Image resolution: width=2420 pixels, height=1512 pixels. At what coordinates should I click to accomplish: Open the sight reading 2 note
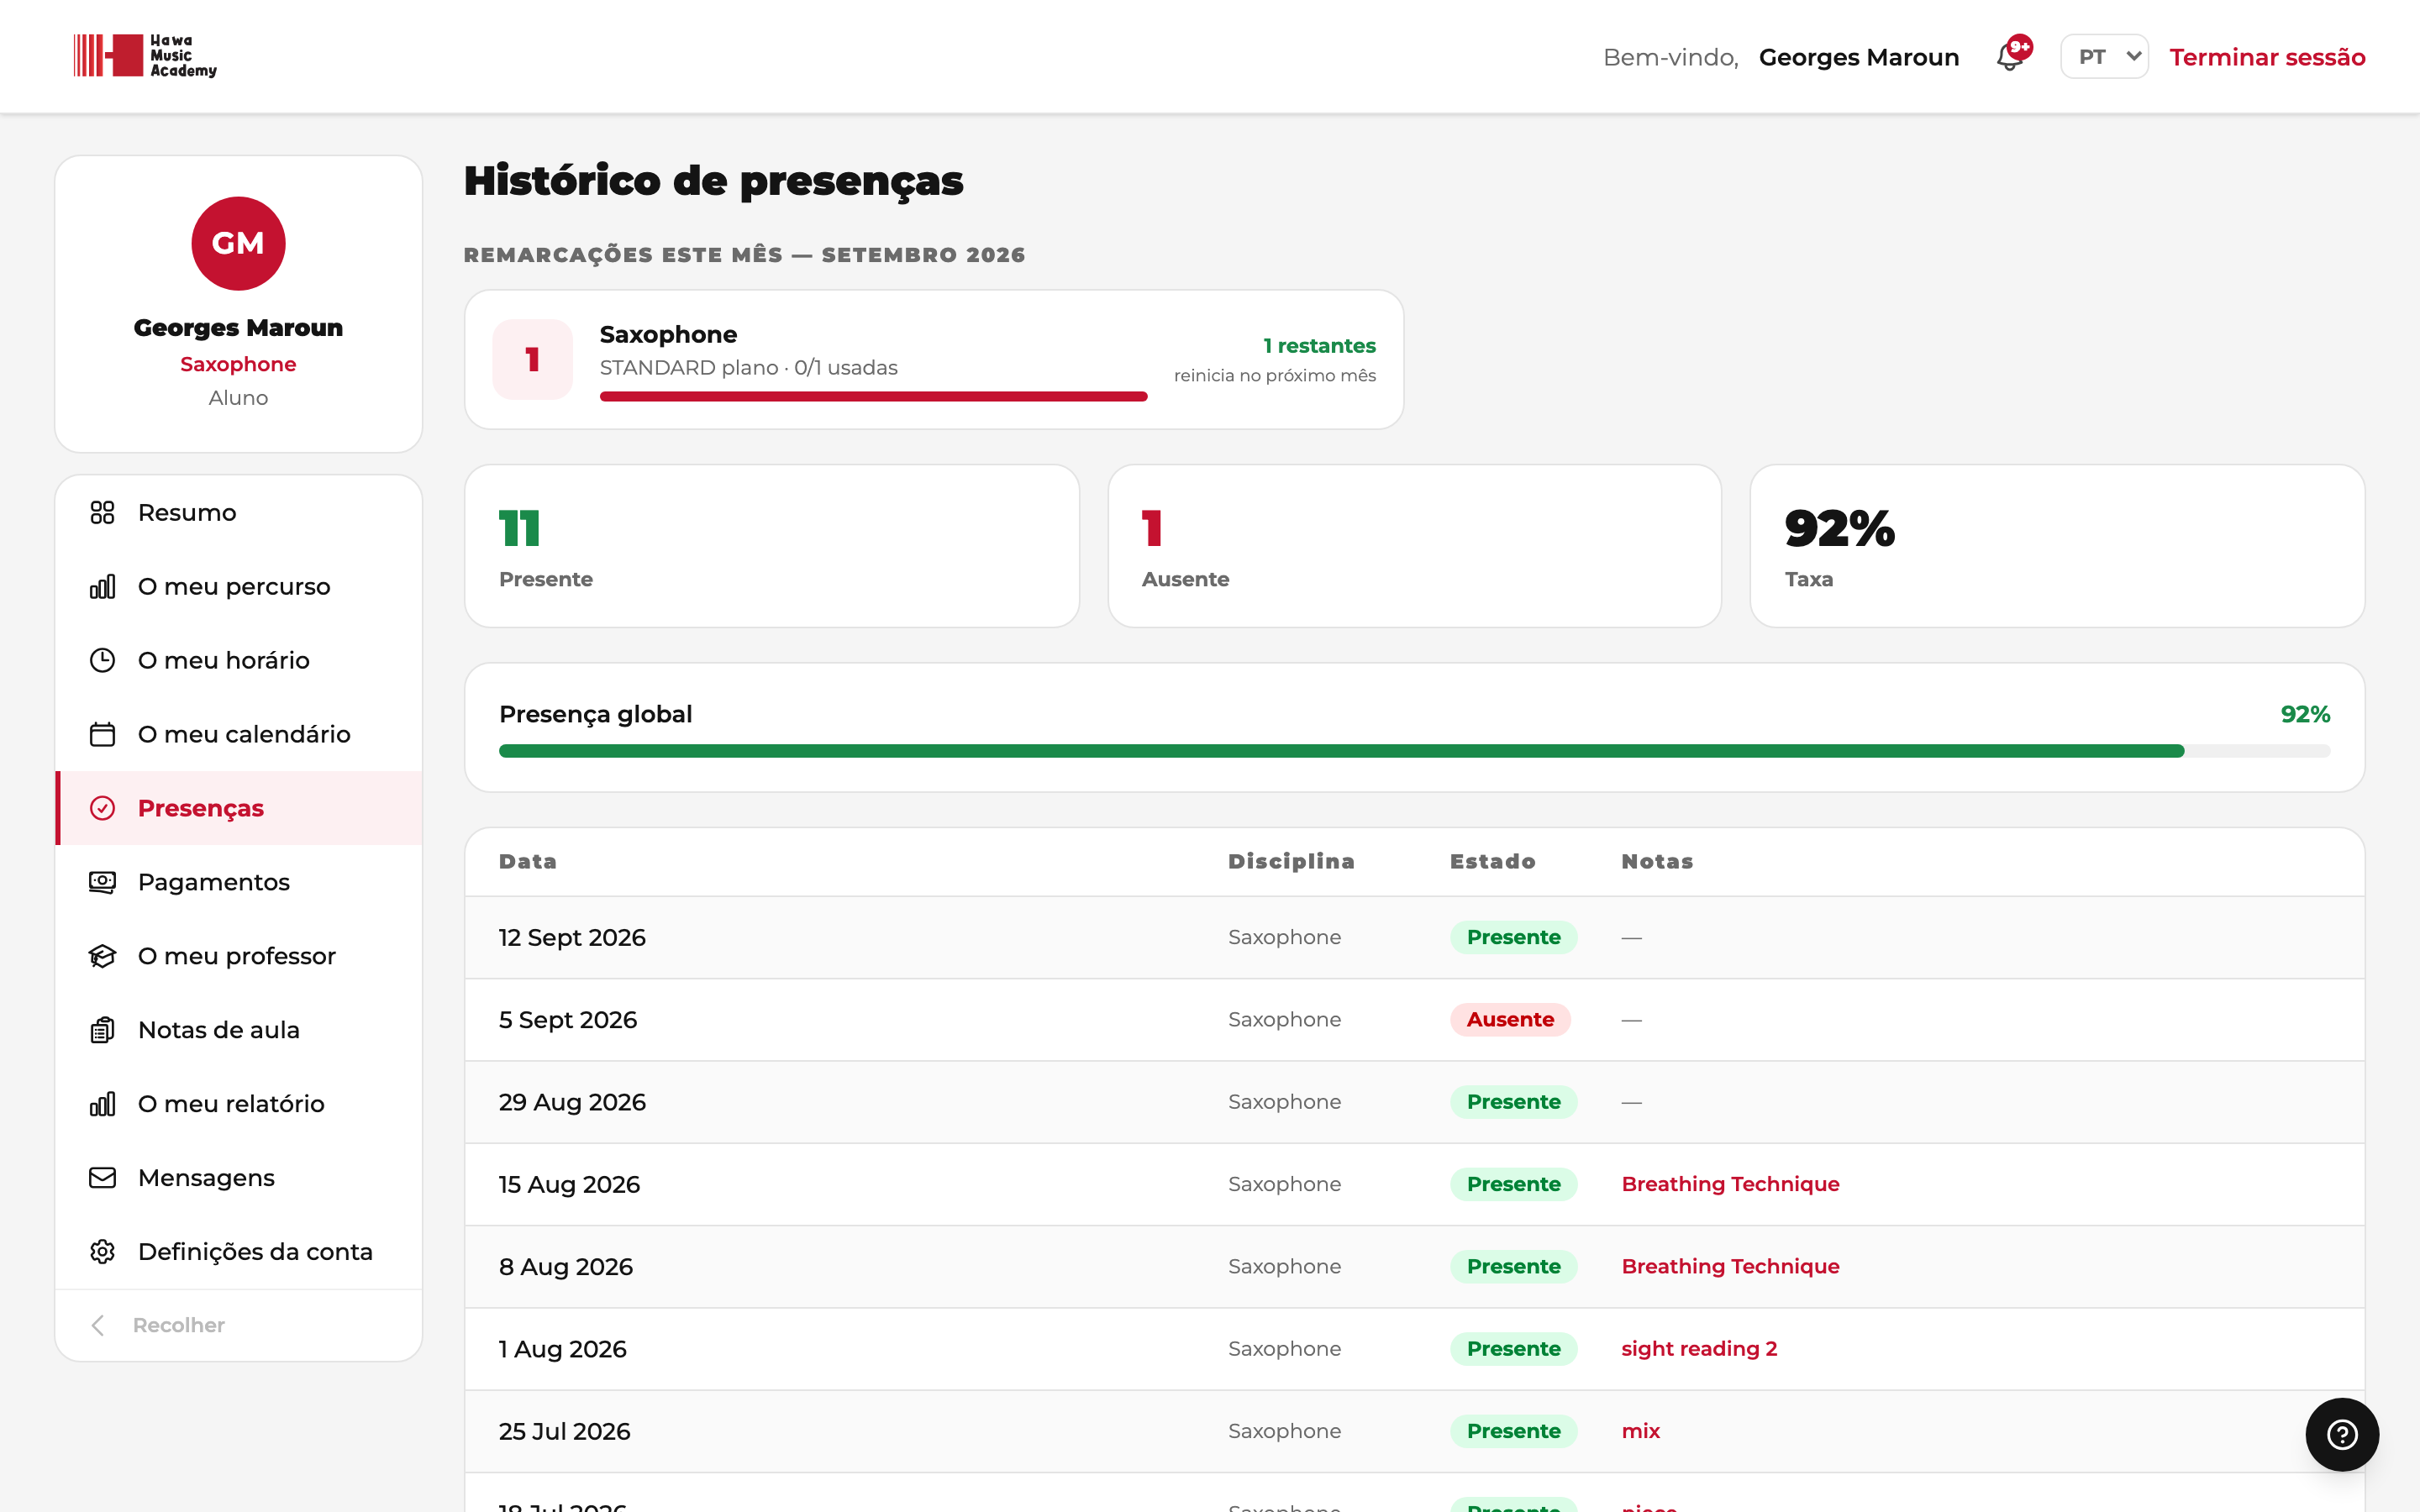[1699, 1348]
